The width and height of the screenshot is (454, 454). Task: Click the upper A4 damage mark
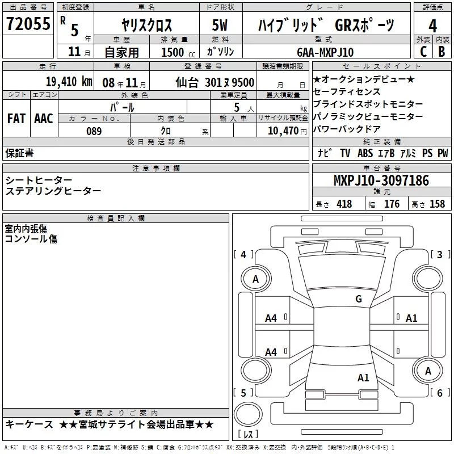click(x=271, y=318)
